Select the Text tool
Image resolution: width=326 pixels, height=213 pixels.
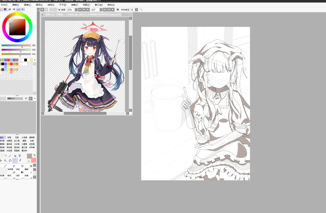point(20,156)
